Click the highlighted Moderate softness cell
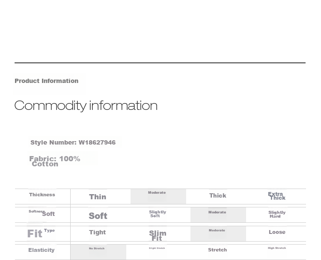The height and width of the screenshot is (260, 321). point(218,215)
